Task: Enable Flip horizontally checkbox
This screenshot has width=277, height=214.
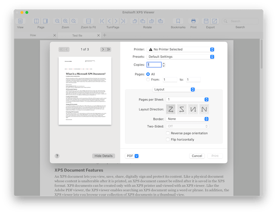Action: click(x=168, y=140)
